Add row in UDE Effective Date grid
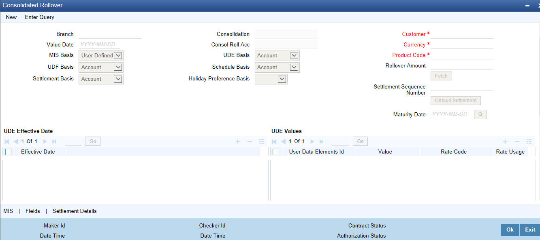The image size is (540, 240). (238, 141)
